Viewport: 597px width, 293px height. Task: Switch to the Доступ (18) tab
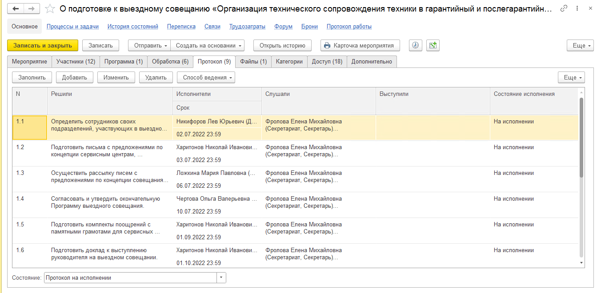point(327,62)
